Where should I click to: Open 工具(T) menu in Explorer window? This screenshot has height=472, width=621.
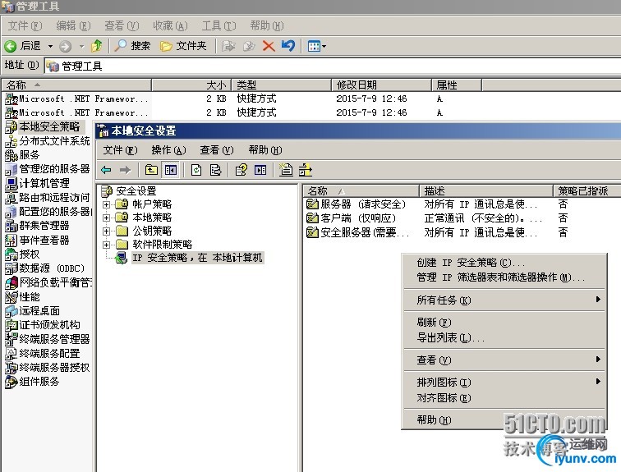218,25
